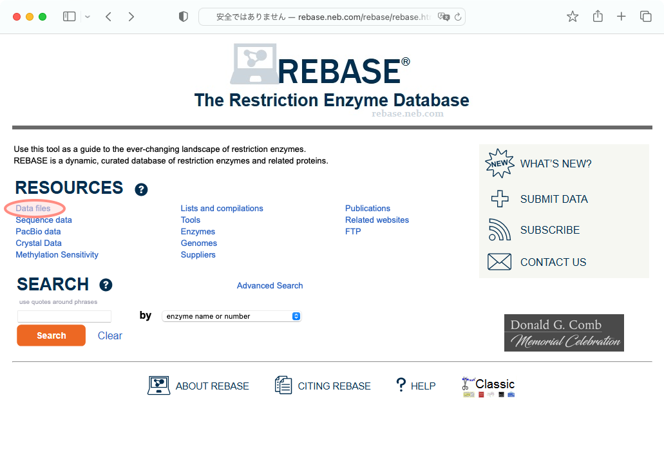The image size is (664, 461).
Task: Open the Suppliers link
Action: (x=198, y=255)
